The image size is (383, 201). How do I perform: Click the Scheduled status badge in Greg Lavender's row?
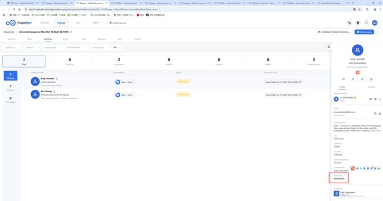coord(183,82)
